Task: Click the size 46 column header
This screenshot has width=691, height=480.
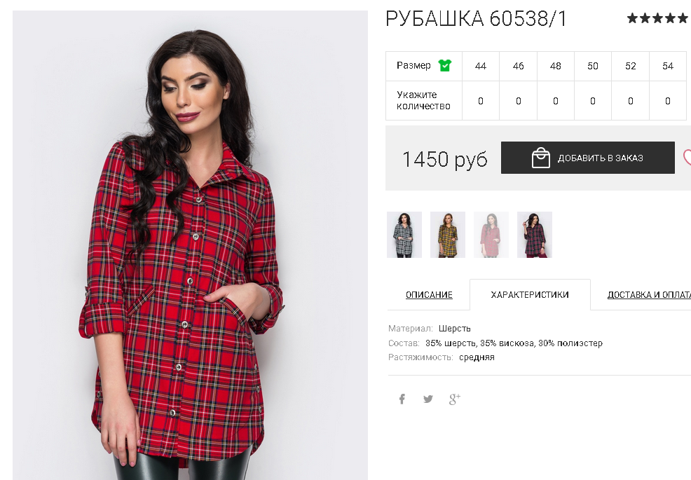Action: [519, 66]
